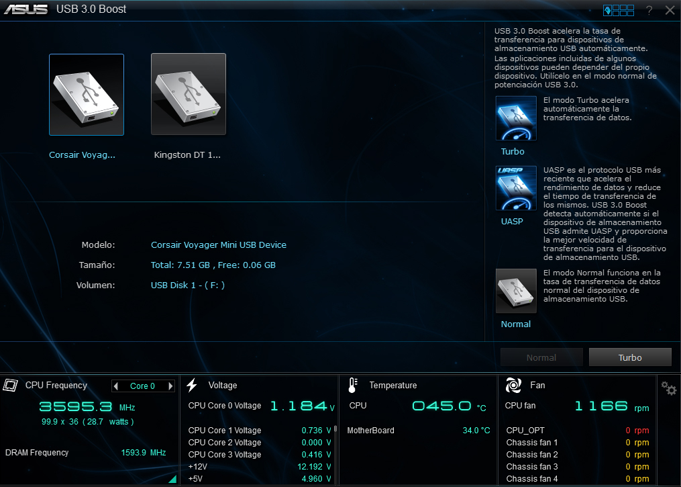The width and height of the screenshot is (681, 487).
Task: Click the Turbo mode speedometer icon
Action: click(516, 118)
